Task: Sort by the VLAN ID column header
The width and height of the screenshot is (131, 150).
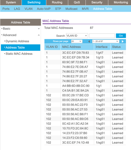Action: [x=52, y=47]
